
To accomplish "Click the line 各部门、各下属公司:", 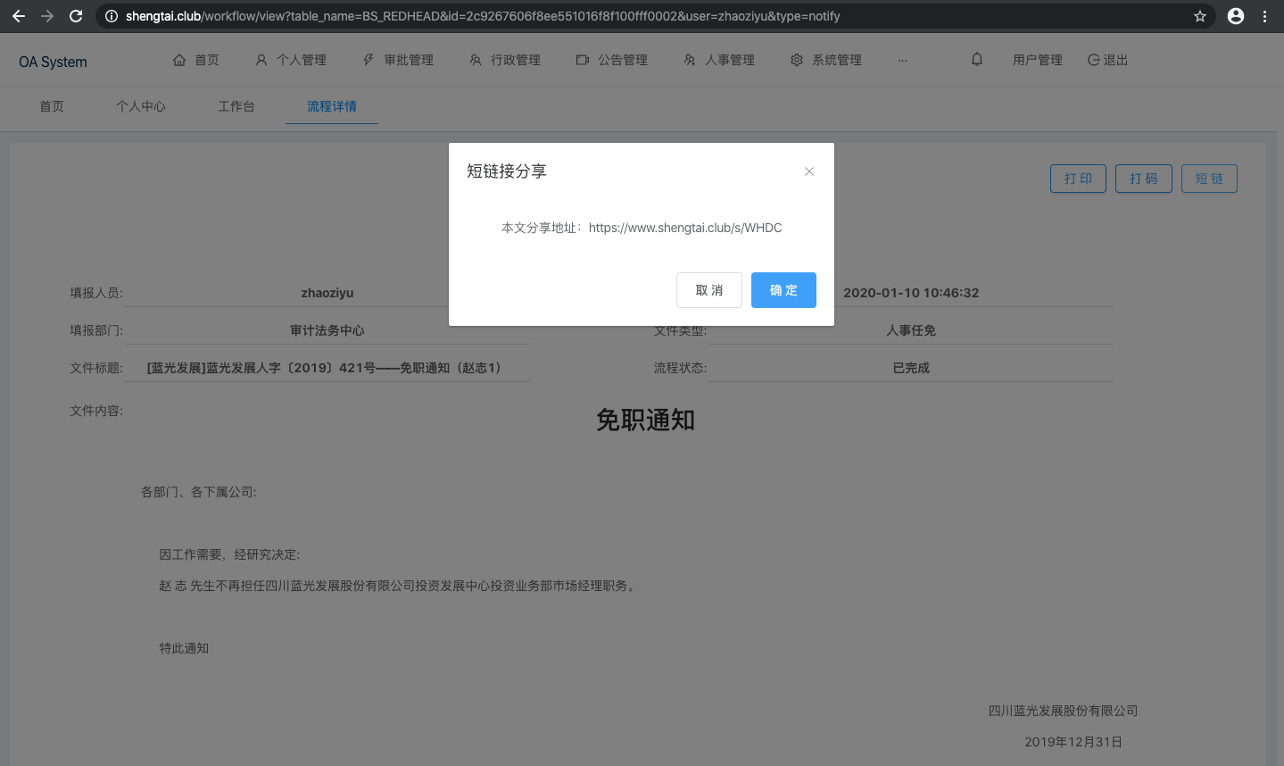I will click(x=199, y=492).
